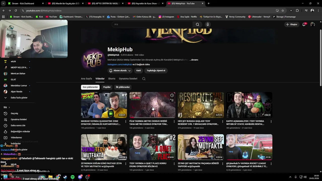Expand the Siz section chevron
Screen dimensions: 322x181
(x=9, y=107)
